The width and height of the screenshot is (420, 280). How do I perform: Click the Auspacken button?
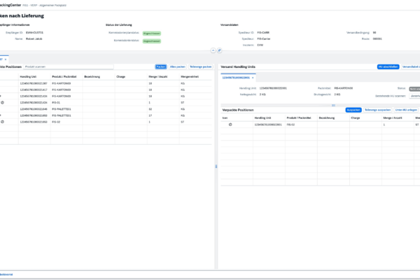[x=353, y=110]
